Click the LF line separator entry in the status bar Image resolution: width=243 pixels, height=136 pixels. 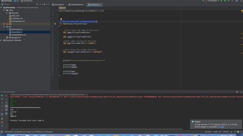pos(220,132)
